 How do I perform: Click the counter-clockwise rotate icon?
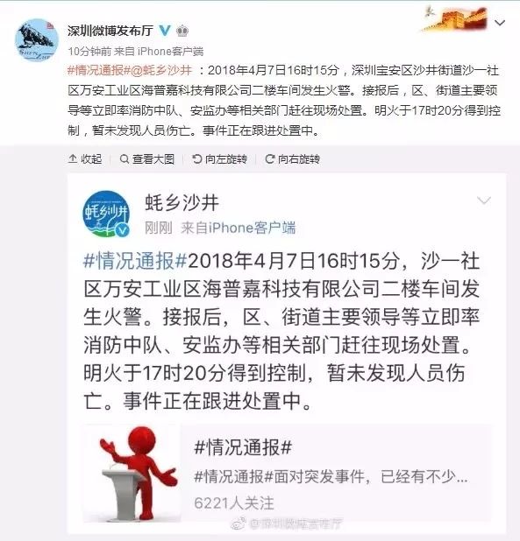197,159
